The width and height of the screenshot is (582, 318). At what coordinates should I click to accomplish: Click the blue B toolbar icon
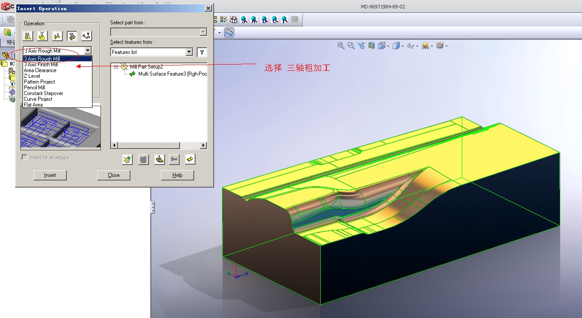coord(264,19)
